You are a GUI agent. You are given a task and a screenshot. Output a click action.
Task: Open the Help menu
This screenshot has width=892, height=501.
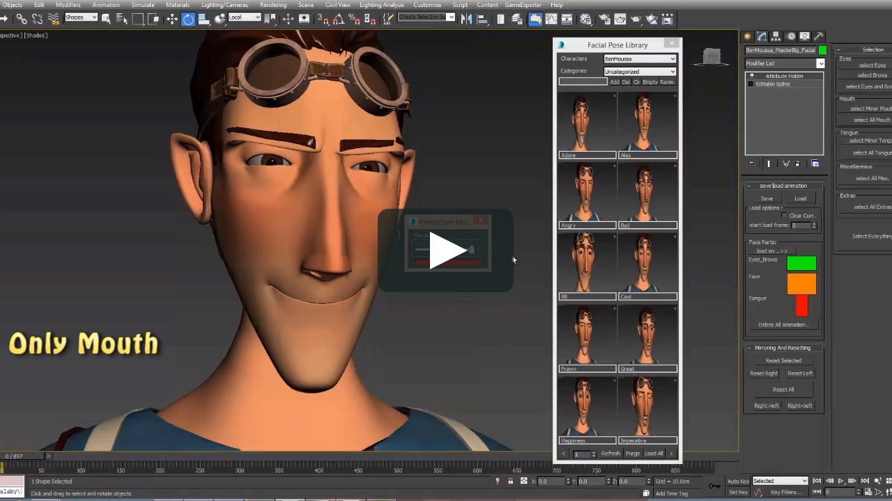click(x=557, y=5)
